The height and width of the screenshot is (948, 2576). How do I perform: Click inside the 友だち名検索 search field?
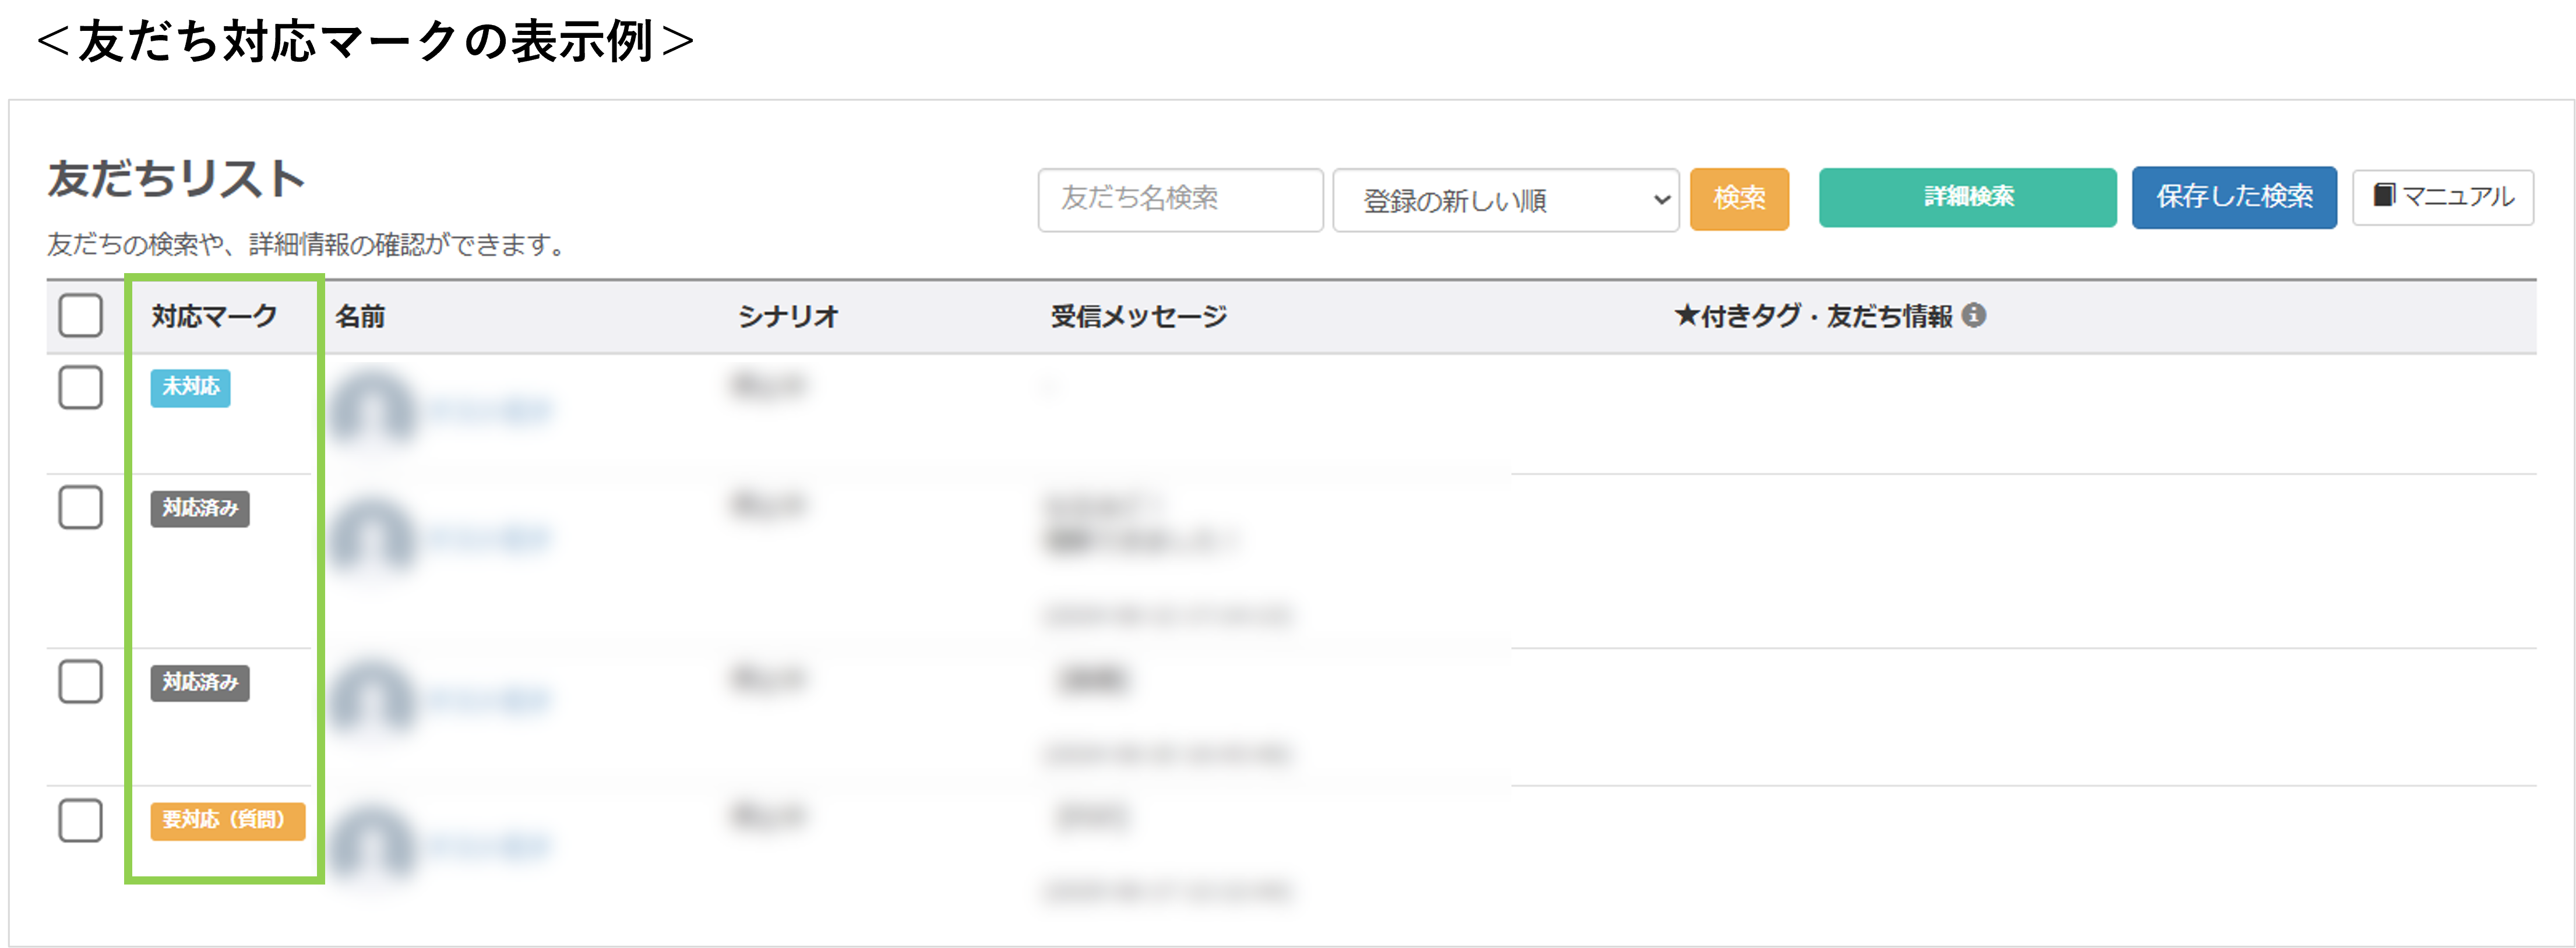tap(1180, 200)
